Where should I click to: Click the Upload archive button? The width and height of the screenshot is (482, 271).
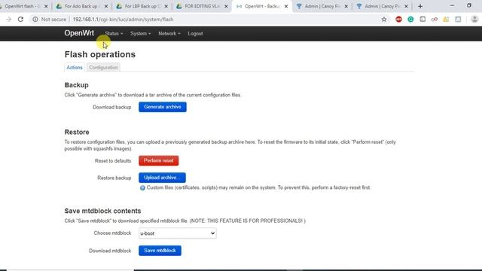point(162,178)
